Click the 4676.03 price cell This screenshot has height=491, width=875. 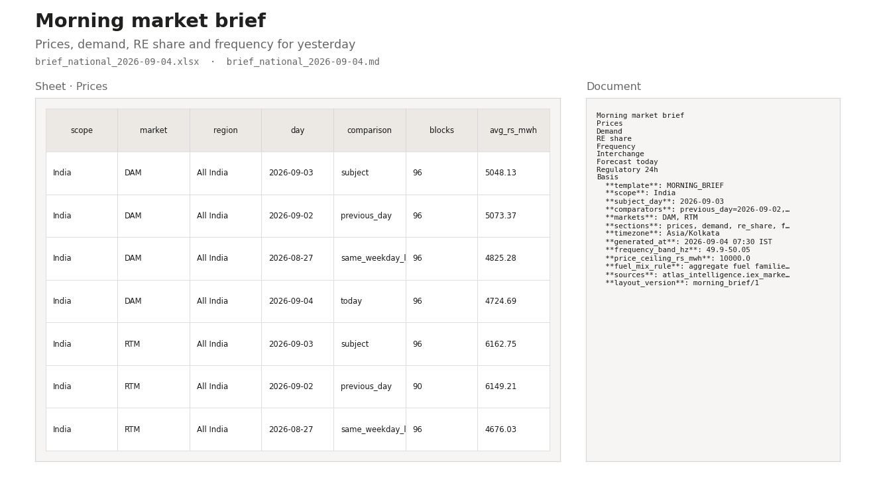514,429
